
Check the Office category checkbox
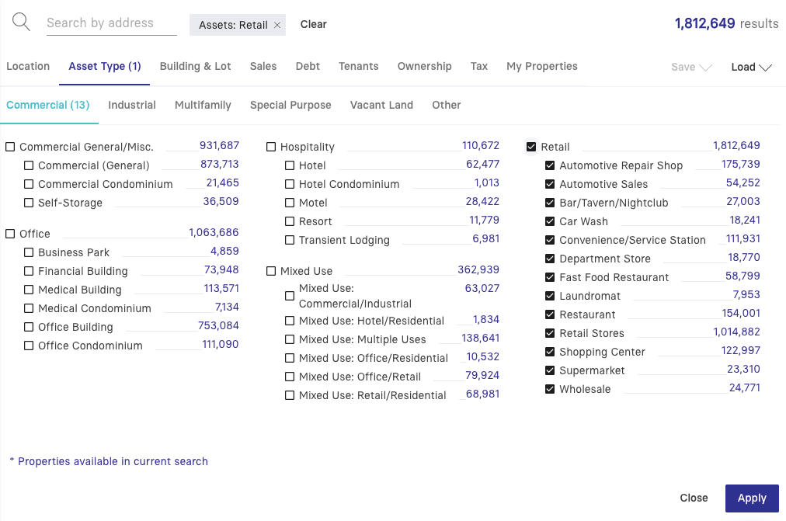click(x=10, y=234)
